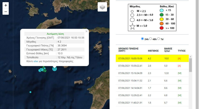Close the earthquake info popup
202x109 pixels.
pos(86,31)
